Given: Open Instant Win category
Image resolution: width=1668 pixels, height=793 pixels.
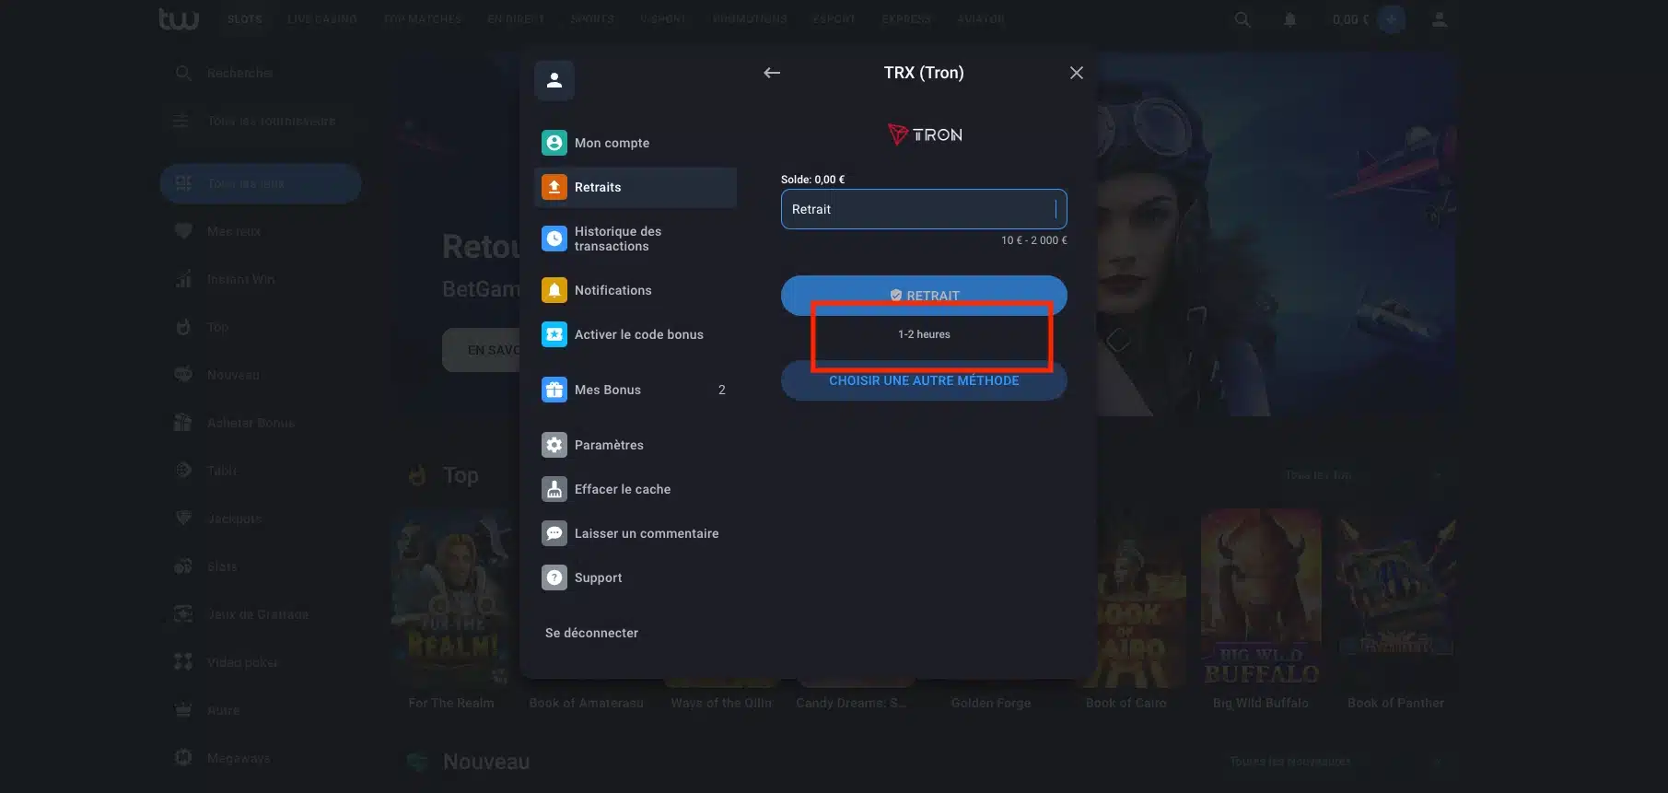Looking at the screenshot, I should tap(261, 279).
